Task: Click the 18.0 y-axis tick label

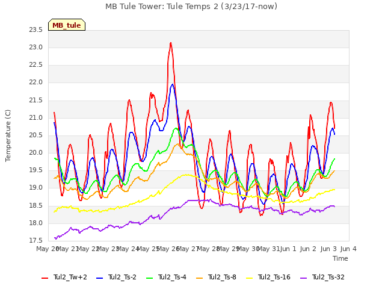Action: click(x=36, y=223)
